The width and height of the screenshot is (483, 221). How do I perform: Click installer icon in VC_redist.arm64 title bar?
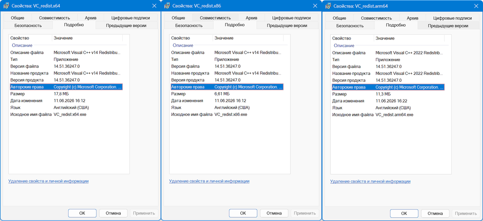[328, 6]
